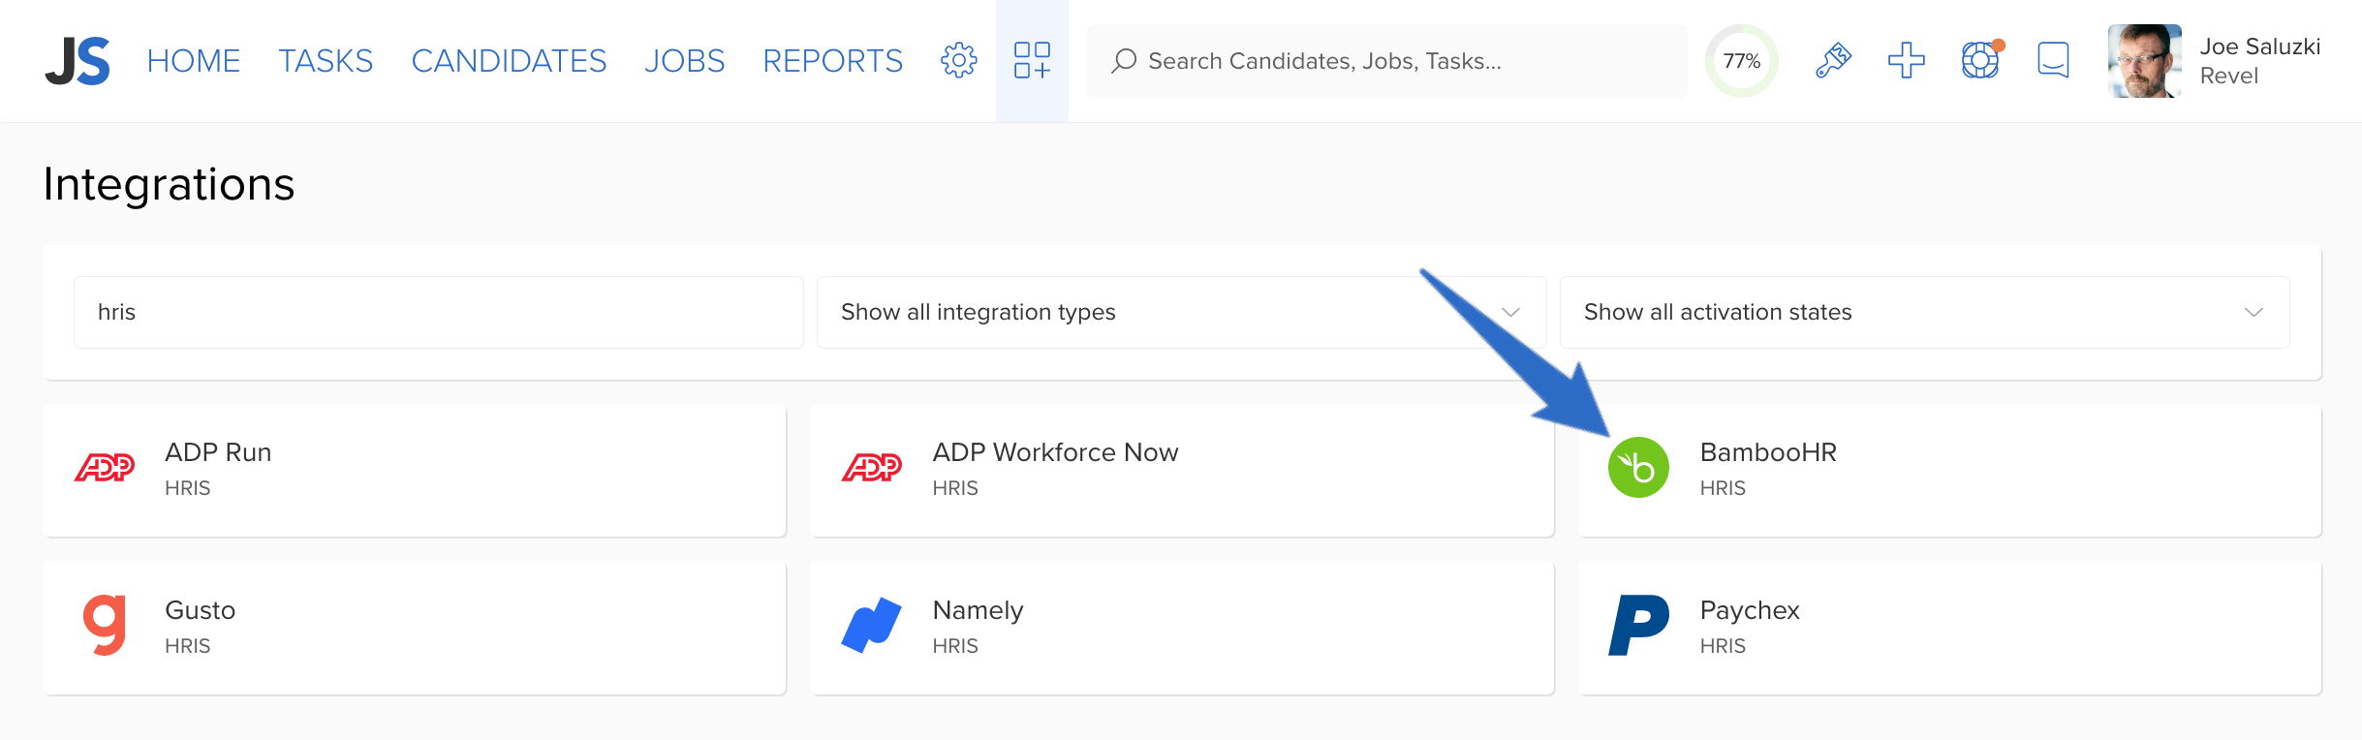This screenshot has width=2362, height=740.
Task: Click the ADP Workforce Now logo
Action: 872,468
